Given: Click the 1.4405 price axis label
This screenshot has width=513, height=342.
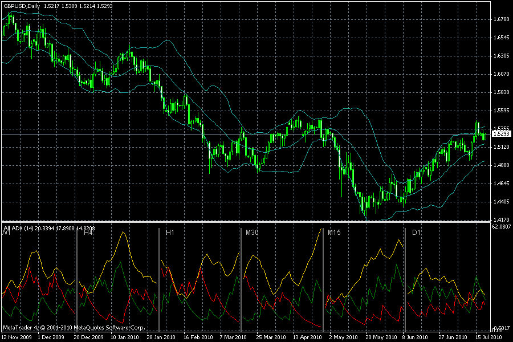Looking at the screenshot, I should pos(502,202).
